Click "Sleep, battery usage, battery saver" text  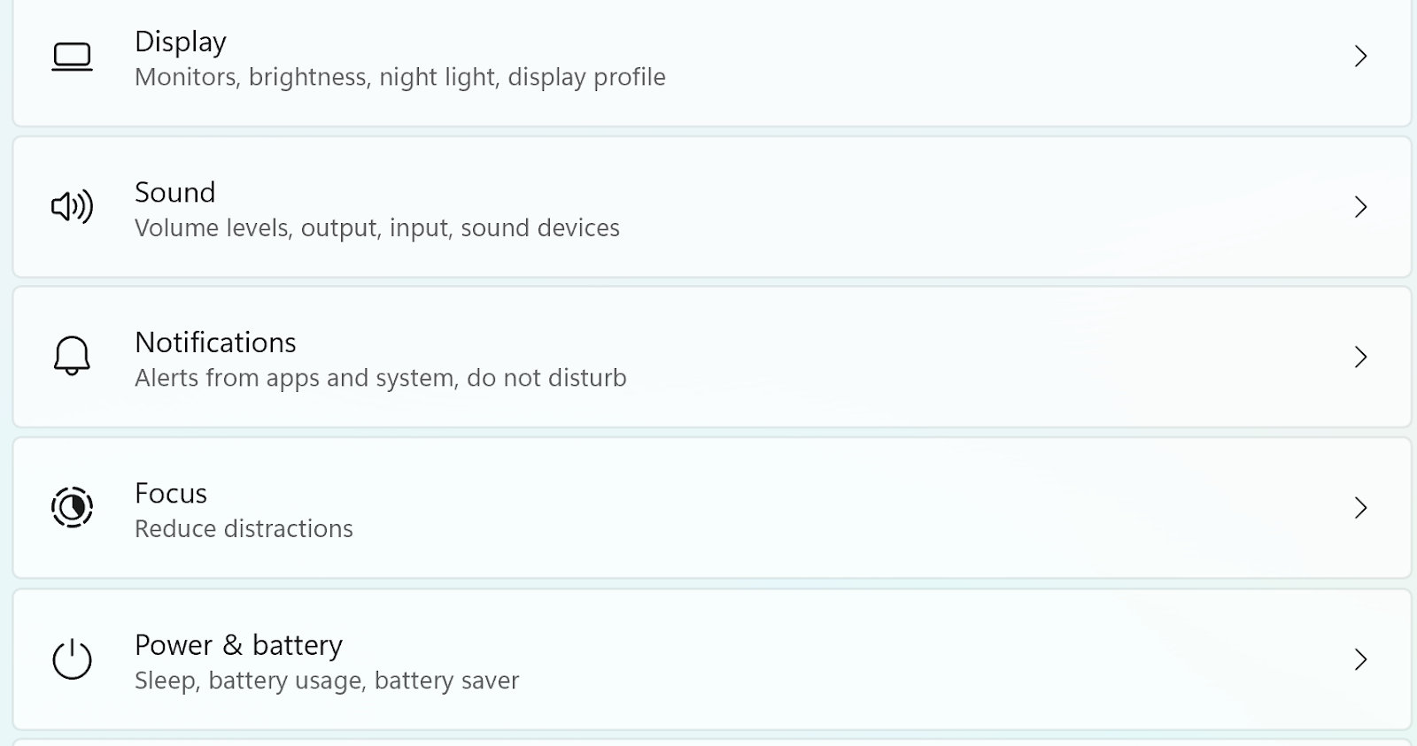327,681
